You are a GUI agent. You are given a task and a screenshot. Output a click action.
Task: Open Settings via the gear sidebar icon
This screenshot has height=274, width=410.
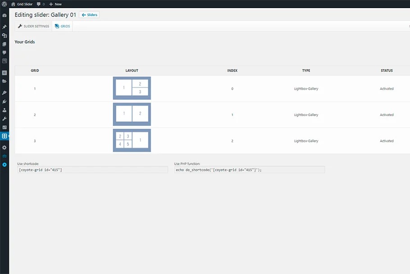click(x=5, y=148)
